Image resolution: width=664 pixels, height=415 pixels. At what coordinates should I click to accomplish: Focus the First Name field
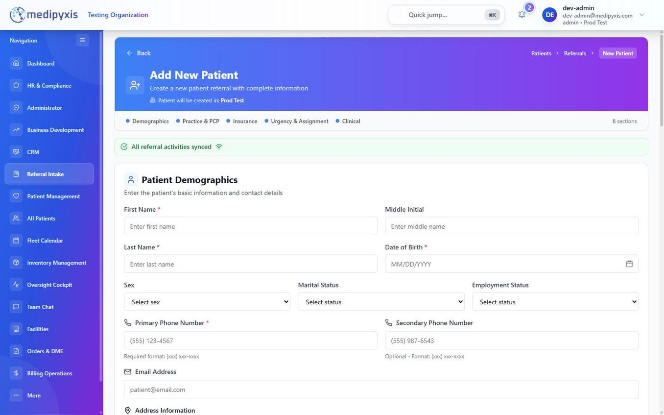251,226
